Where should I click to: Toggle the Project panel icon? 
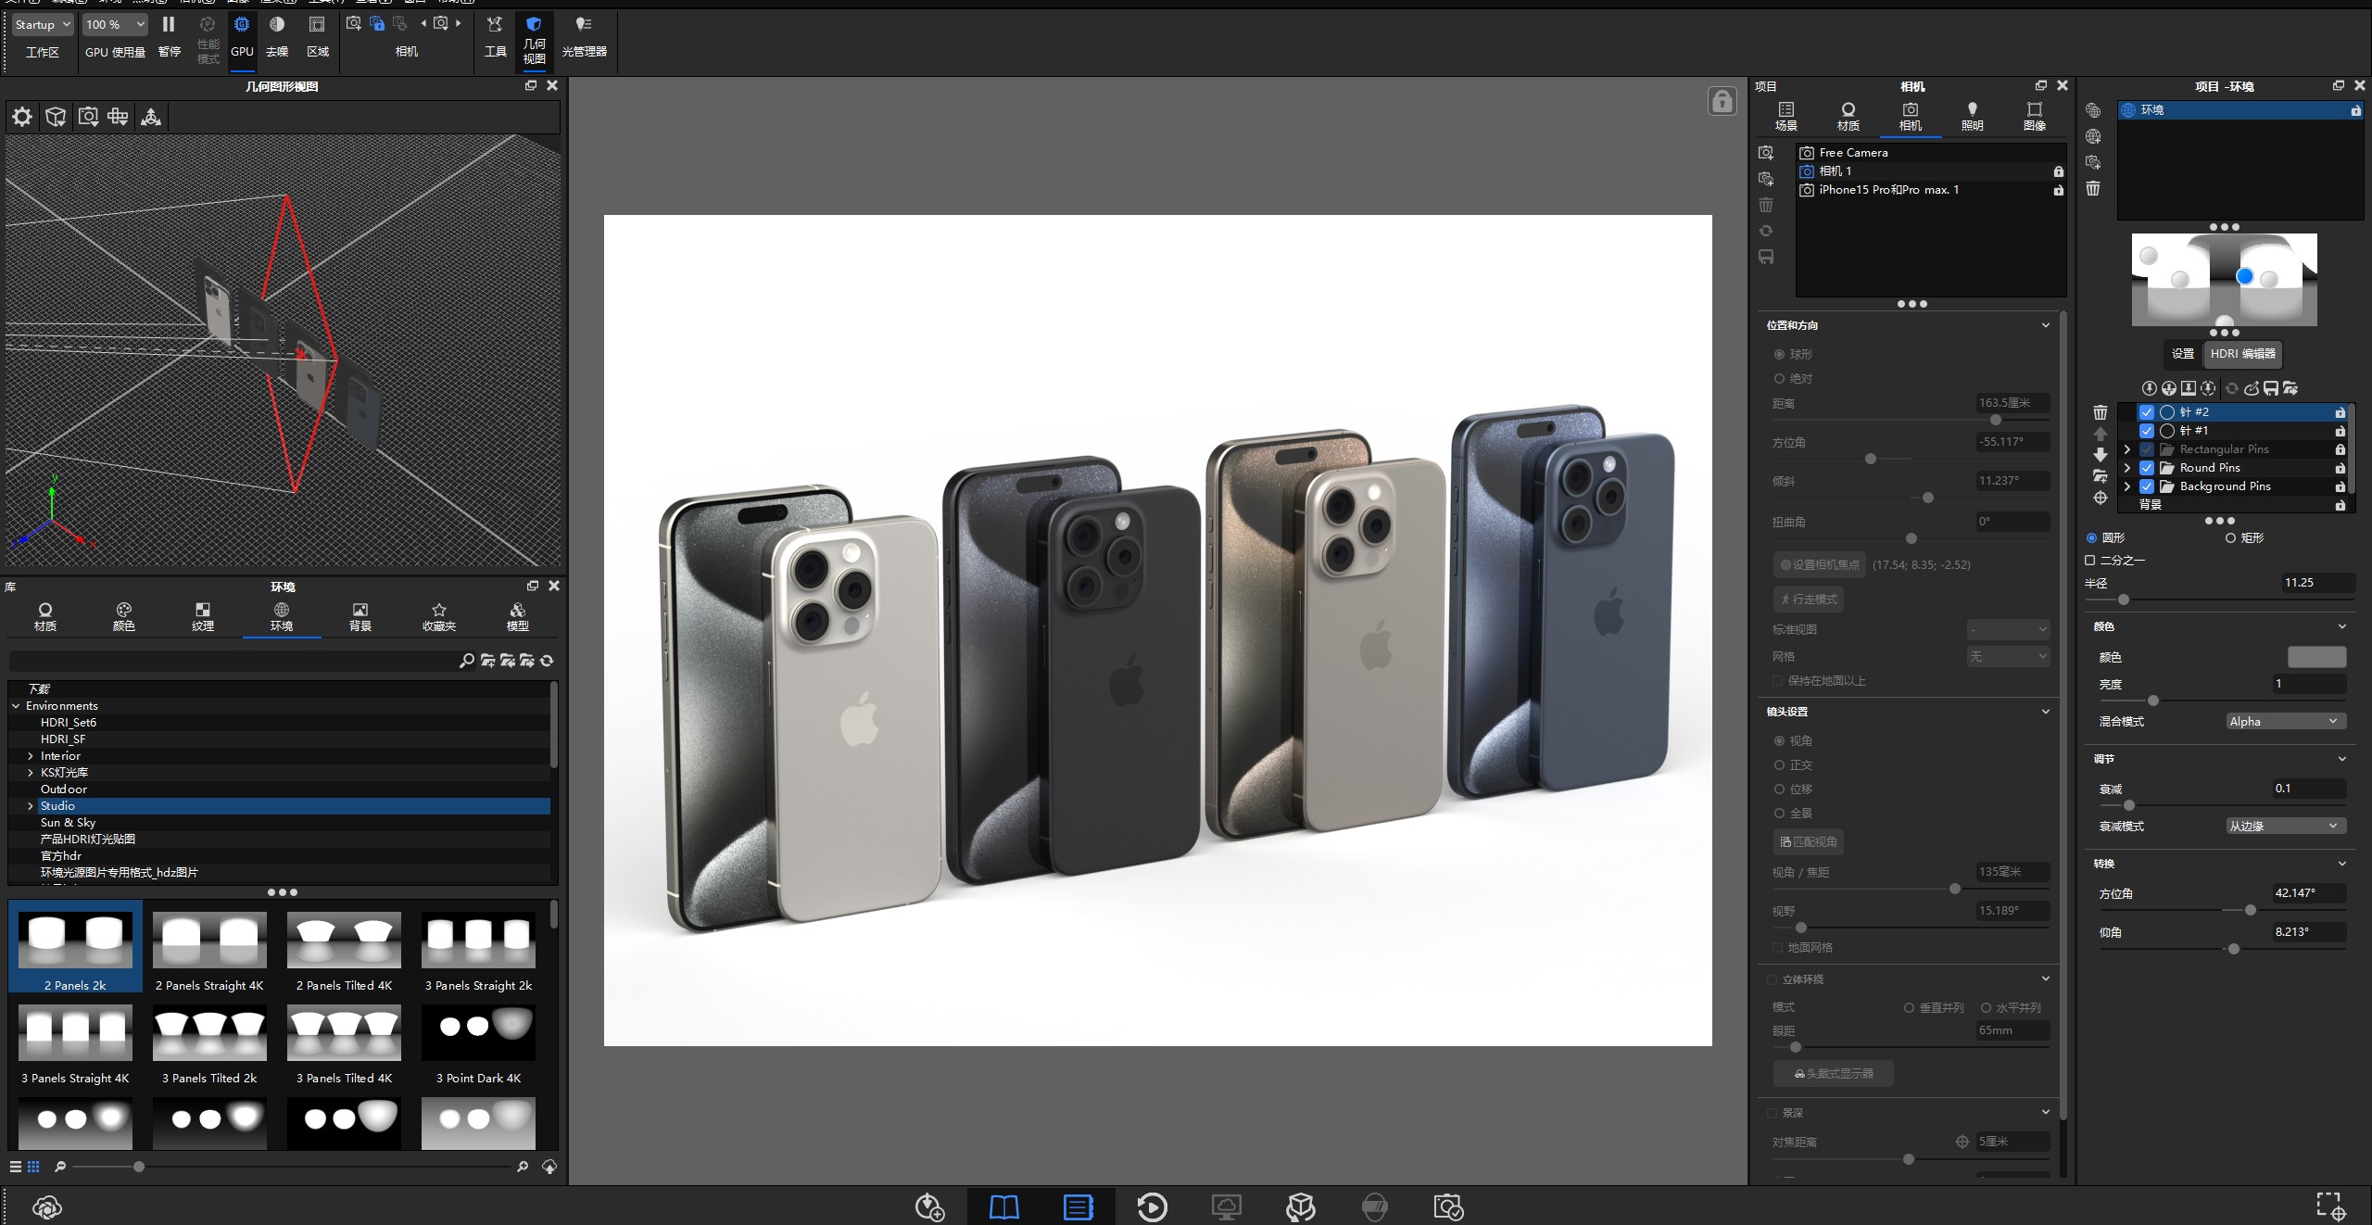(1078, 1206)
